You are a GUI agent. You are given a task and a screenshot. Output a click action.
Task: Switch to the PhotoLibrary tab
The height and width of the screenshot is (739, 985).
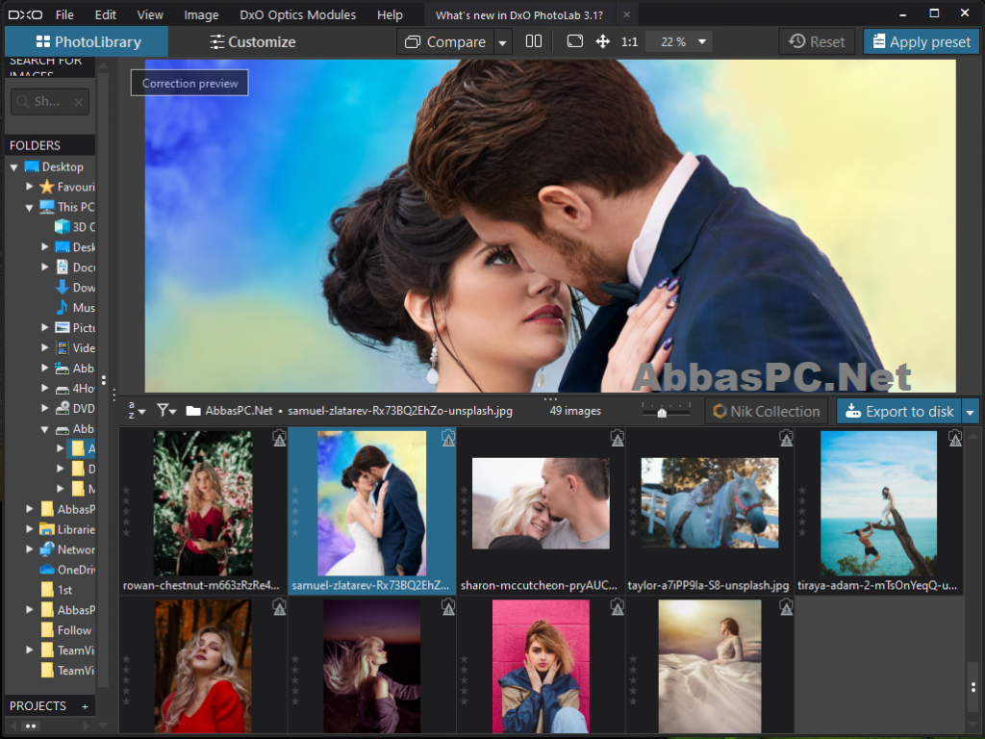(87, 42)
